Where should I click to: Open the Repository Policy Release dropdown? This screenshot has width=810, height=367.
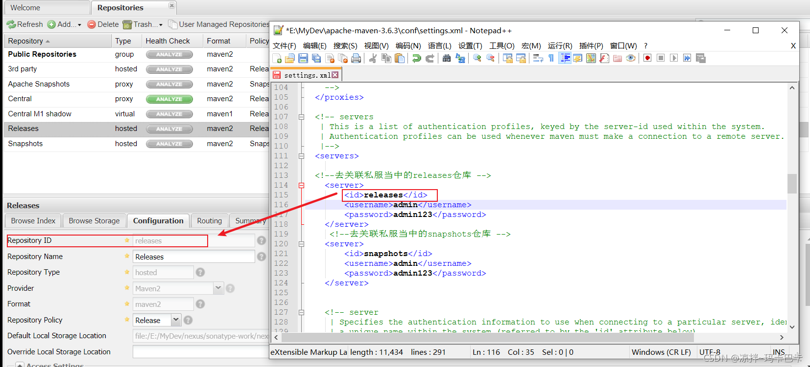176,320
